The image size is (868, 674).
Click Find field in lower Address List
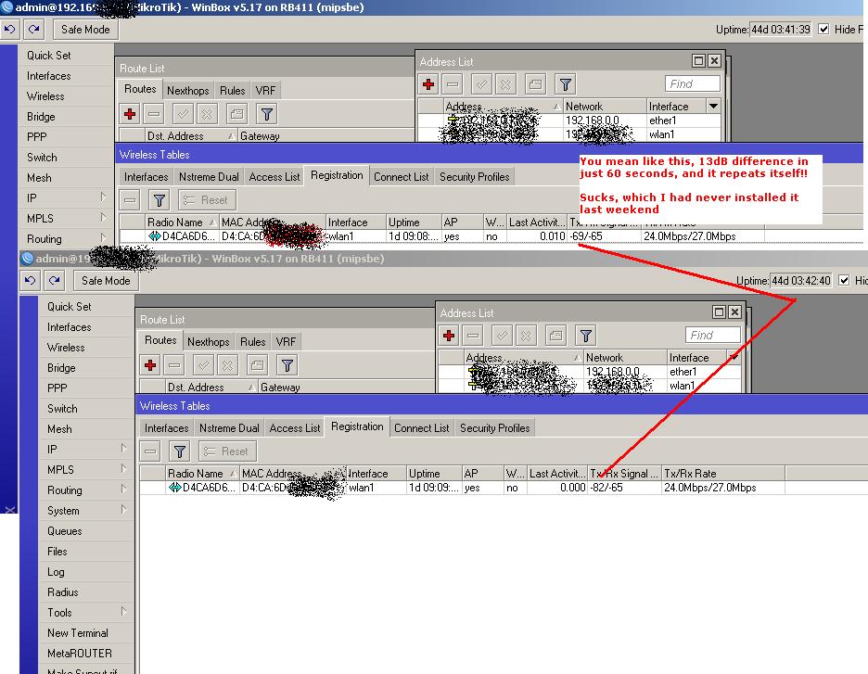pyautogui.click(x=712, y=335)
